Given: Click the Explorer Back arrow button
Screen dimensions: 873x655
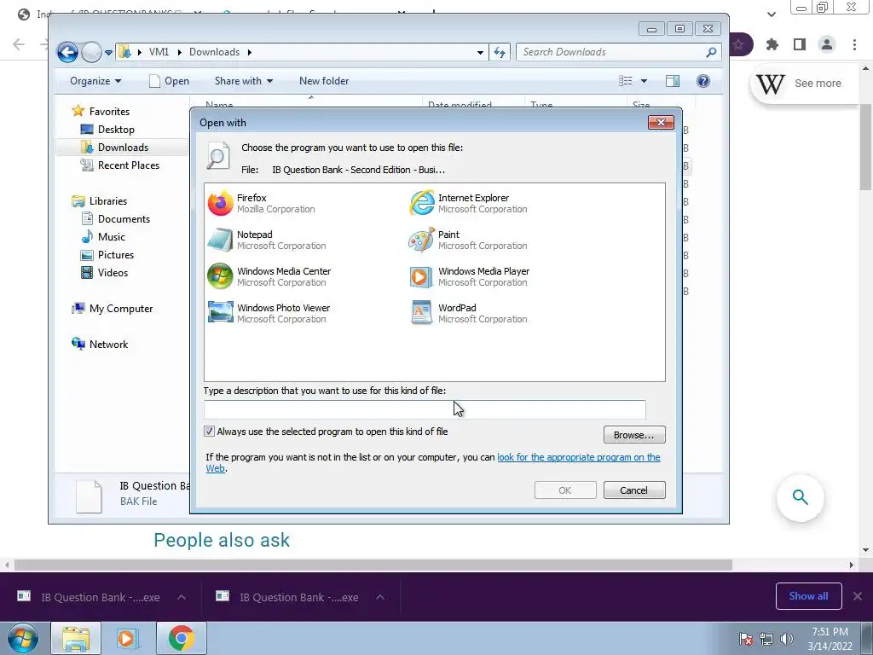Looking at the screenshot, I should click(68, 52).
